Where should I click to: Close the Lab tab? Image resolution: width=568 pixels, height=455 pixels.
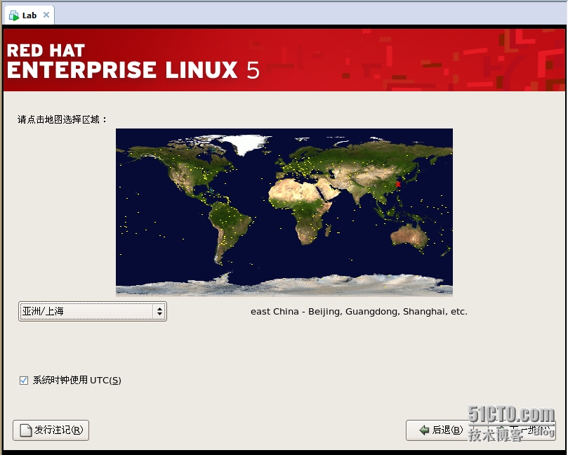click(46, 15)
